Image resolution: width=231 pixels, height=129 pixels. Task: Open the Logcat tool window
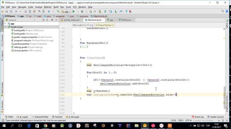click(22, 117)
